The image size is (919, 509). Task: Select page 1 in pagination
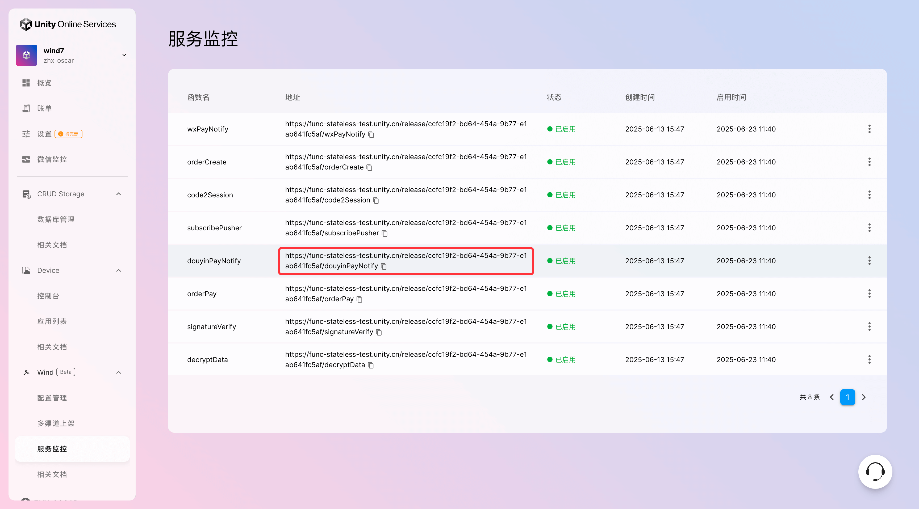tap(847, 397)
